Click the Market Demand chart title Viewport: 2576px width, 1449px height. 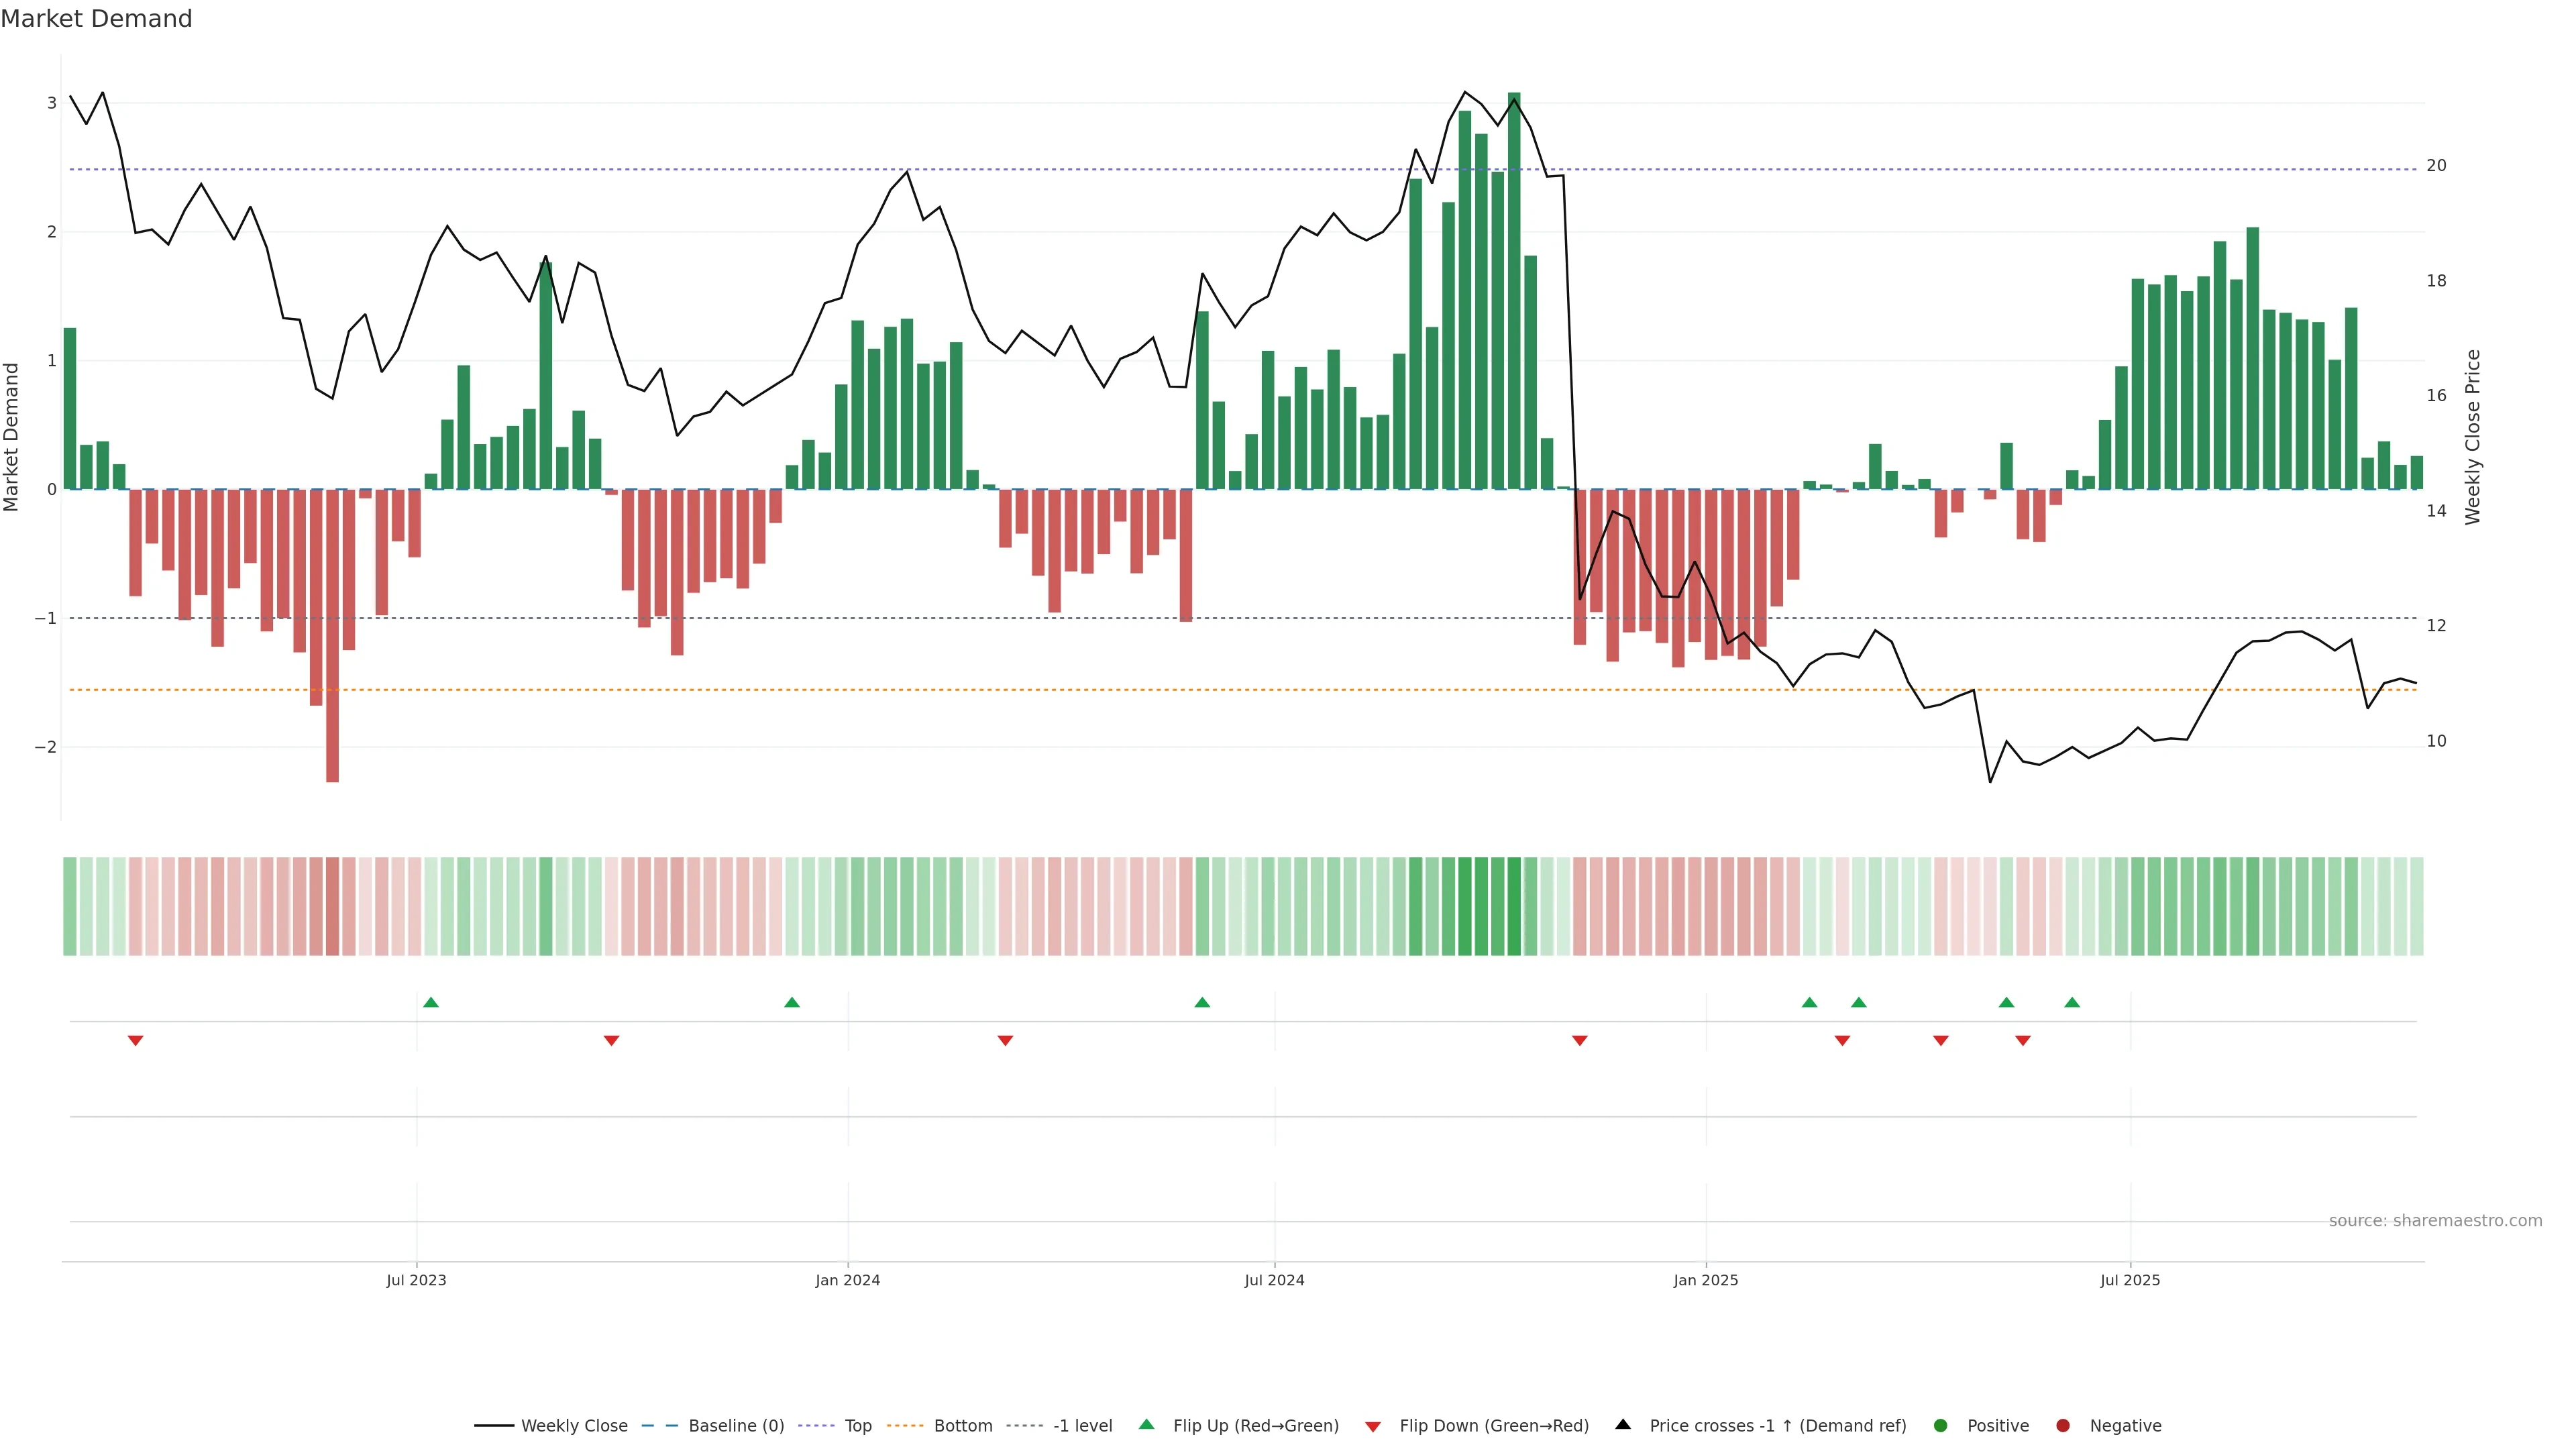[96, 19]
